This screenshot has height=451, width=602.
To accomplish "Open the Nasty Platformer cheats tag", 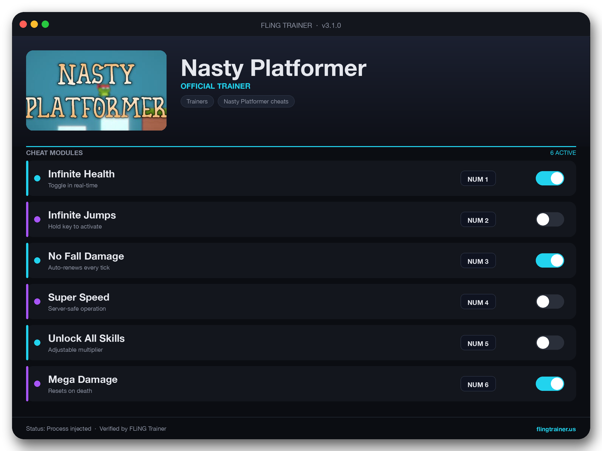I will pyautogui.click(x=256, y=101).
